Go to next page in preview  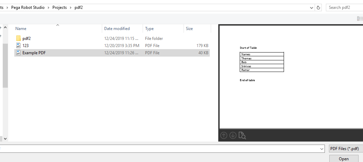click(233, 135)
